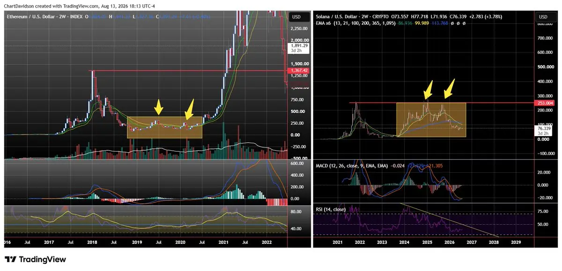
Task: Click the 76.339 current Solana price label
Action: (x=544, y=128)
